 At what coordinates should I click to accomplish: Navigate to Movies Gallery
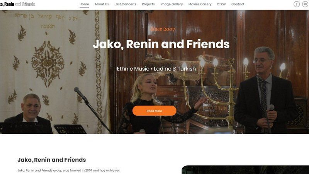pos(200,4)
